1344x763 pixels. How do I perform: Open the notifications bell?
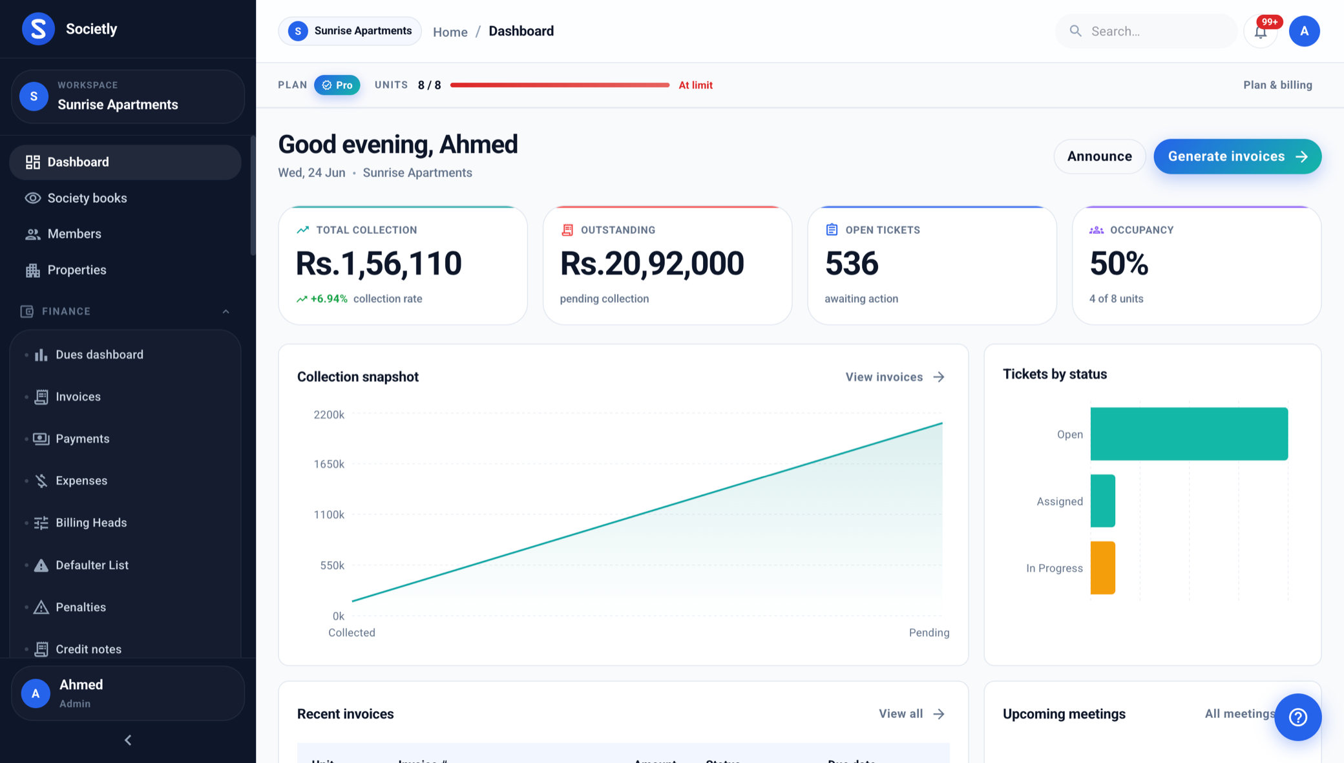1261,32
